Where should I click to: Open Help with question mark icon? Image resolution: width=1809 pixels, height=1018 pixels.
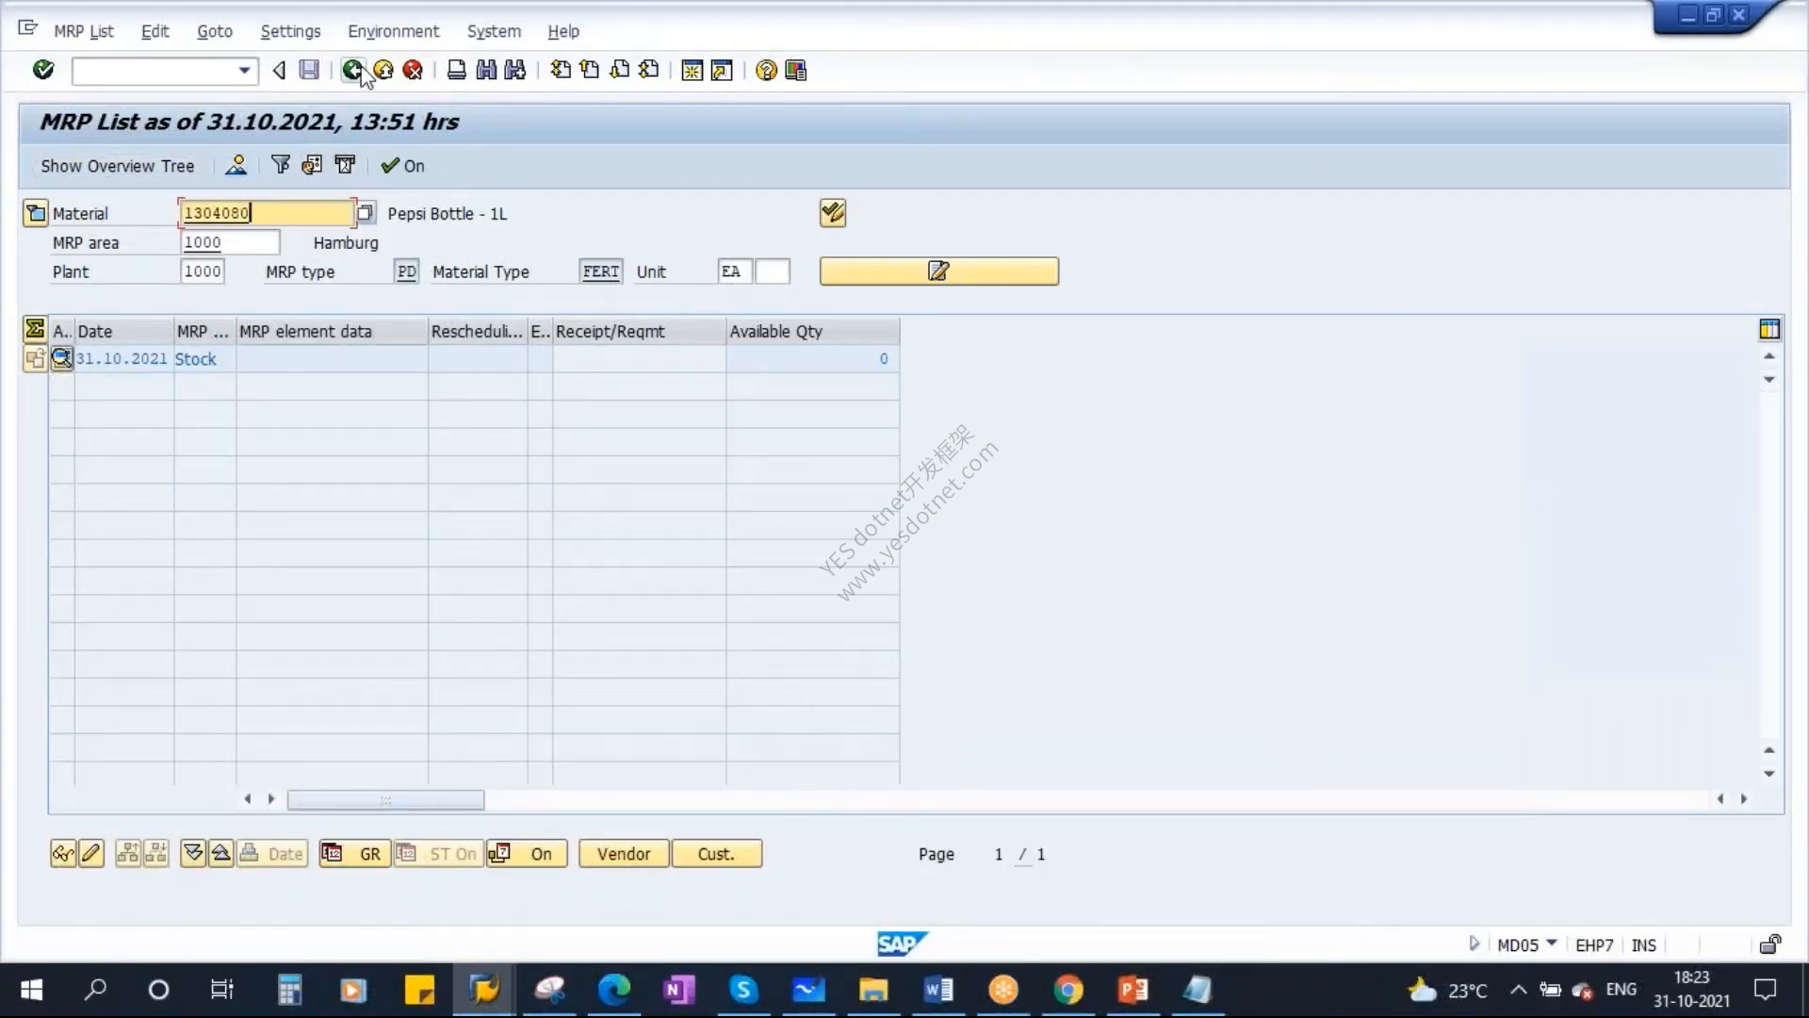pos(766,71)
